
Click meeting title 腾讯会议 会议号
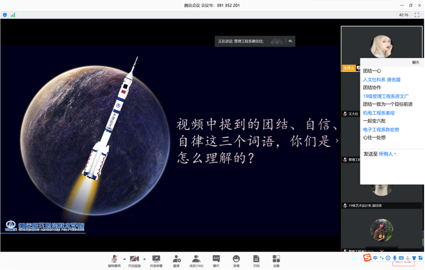(x=212, y=5)
